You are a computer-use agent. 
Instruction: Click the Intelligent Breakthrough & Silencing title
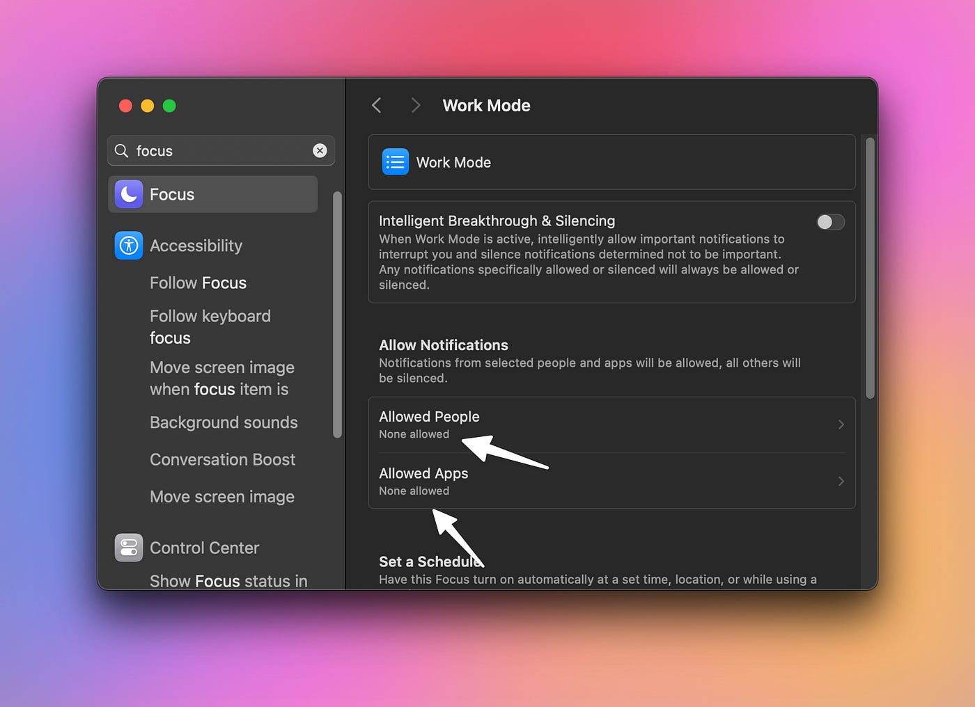497,221
